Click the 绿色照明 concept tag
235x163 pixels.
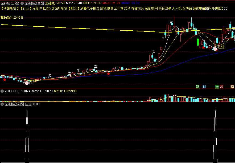click(106, 9)
